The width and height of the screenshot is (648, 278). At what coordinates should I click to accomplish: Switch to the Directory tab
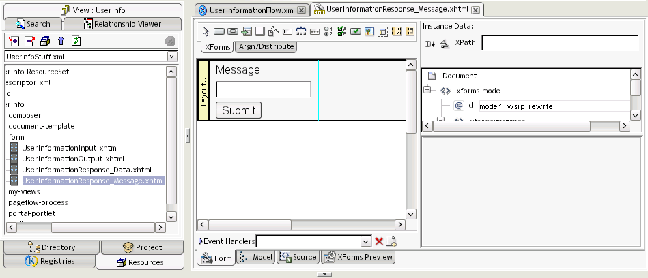(52, 247)
